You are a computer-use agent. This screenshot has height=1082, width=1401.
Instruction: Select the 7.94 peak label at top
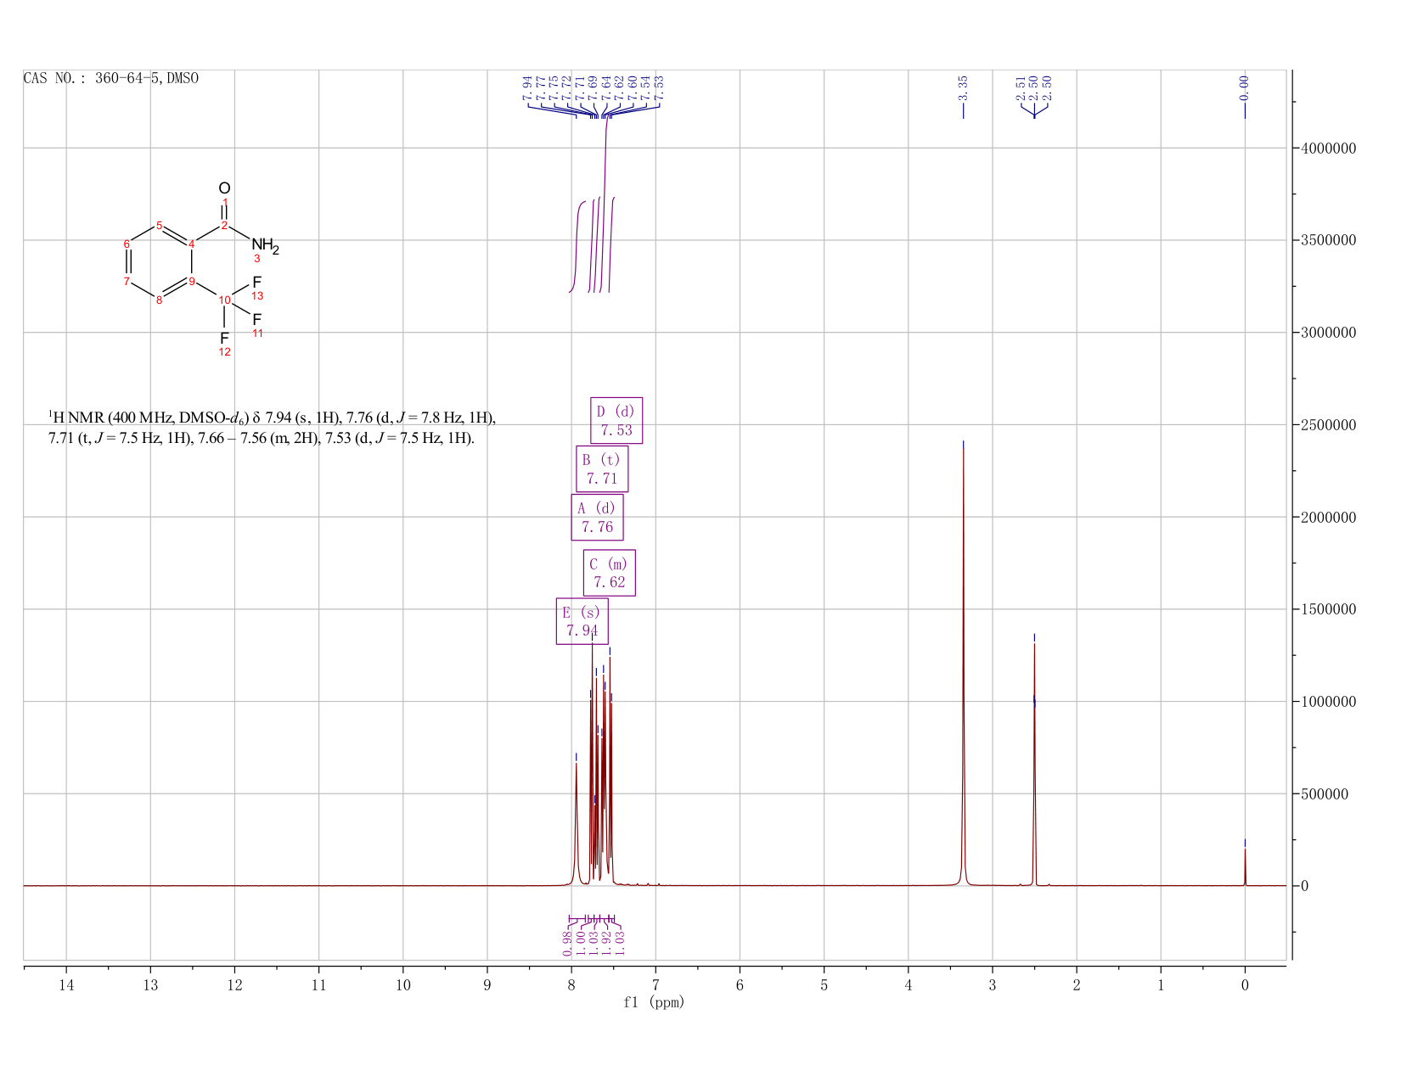tap(527, 86)
